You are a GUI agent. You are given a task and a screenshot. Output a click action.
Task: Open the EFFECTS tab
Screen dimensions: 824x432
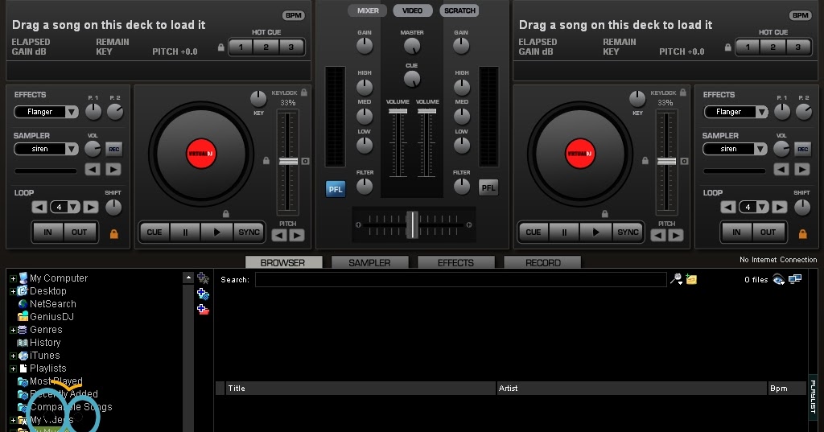(455, 262)
